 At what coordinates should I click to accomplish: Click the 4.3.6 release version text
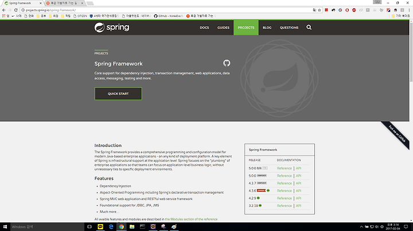pos(252,190)
